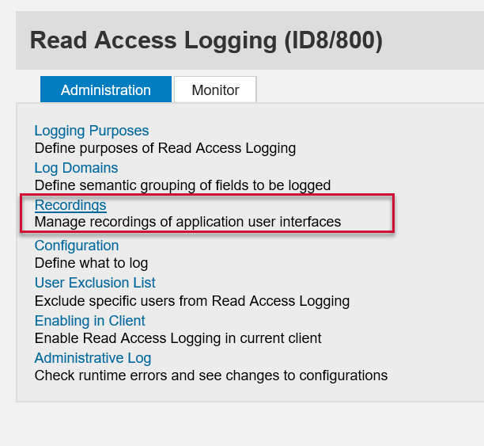Open the highlighted Recordings link

[x=70, y=205]
